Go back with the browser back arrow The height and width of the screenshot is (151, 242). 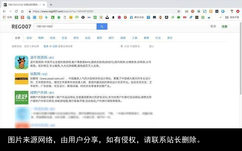(x=4, y=11)
